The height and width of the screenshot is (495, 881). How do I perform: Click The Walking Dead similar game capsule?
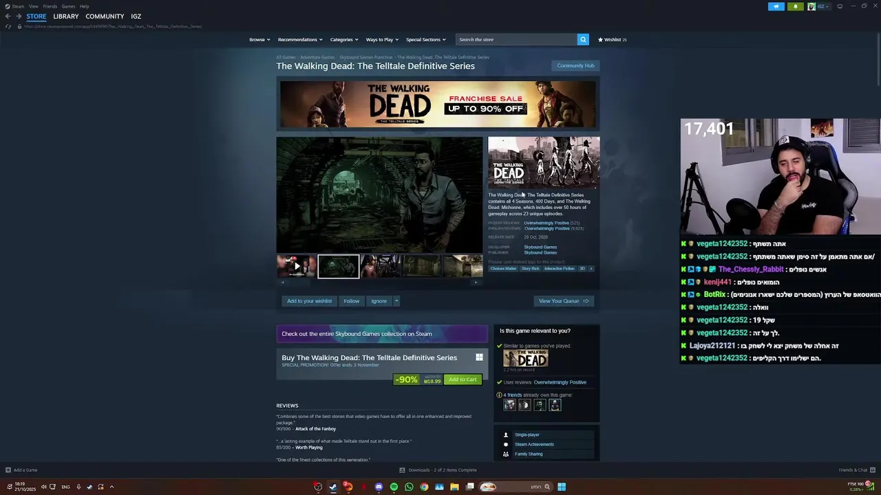[525, 358]
